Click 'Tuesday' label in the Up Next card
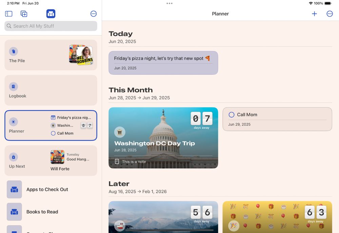This screenshot has width=339, height=233. tap(73, 155)
